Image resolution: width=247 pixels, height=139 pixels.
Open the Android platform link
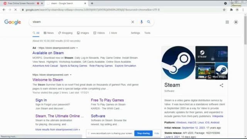point(215,123)
